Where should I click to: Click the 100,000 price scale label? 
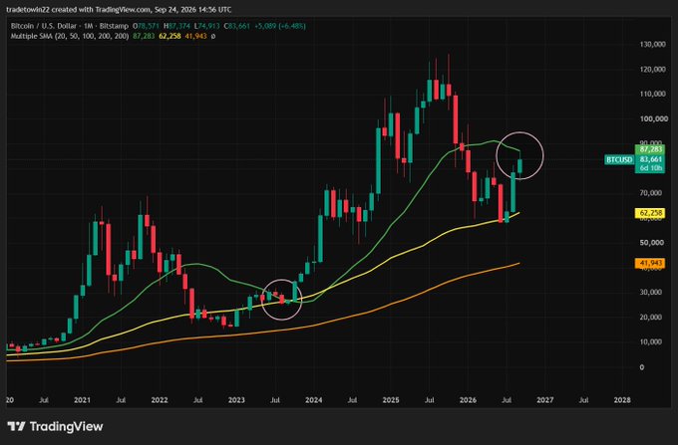[x=652, y=118]
